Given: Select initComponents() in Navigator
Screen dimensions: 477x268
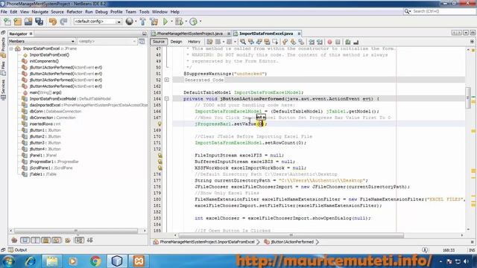Looking at the screenshot, I should [44, 61].
